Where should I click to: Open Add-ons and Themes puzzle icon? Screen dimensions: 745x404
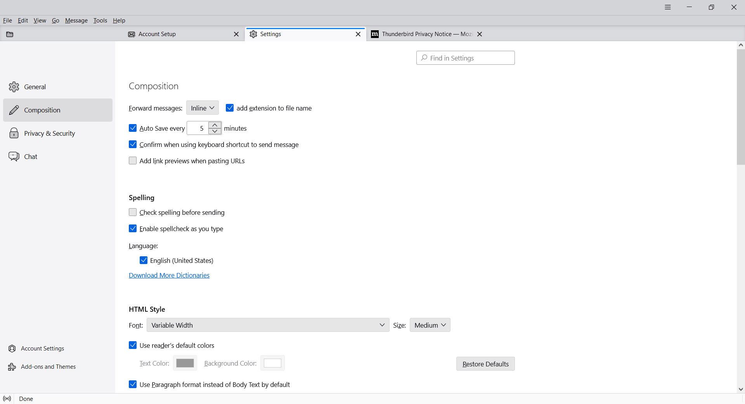(x=12, y=367)
